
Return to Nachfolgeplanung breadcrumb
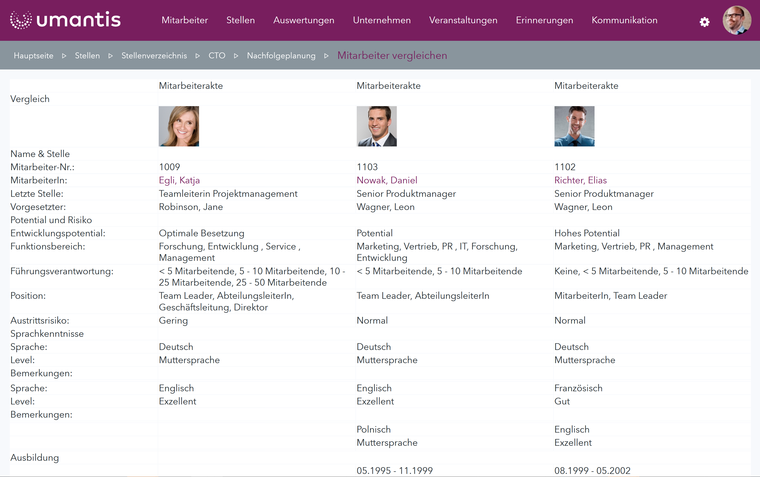pos(281,56)
